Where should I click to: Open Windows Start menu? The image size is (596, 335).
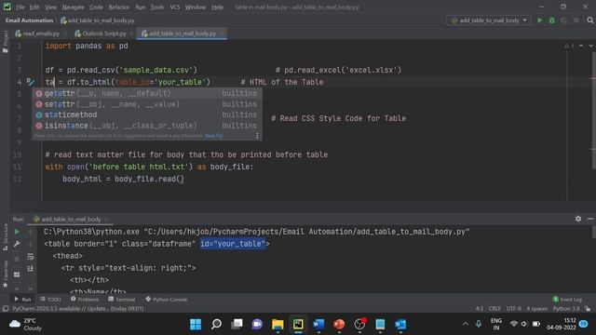196,324
